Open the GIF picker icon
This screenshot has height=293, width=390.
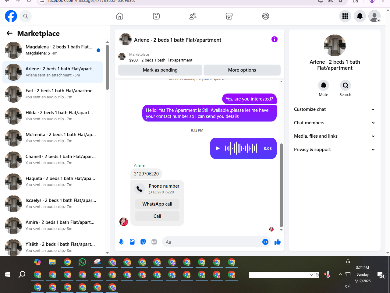[154, 242]
